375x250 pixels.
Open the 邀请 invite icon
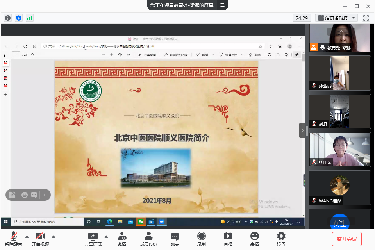[x=122, y=239]
